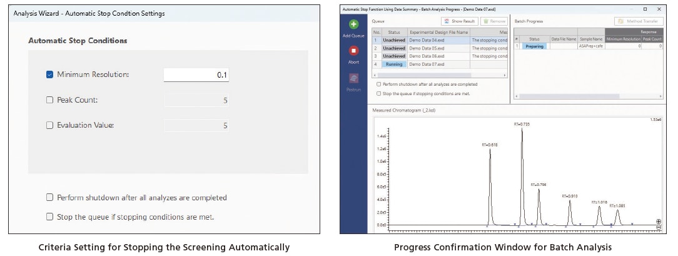Check Perform shutdown in Analysis Wizard

click(x=50, y=198)
